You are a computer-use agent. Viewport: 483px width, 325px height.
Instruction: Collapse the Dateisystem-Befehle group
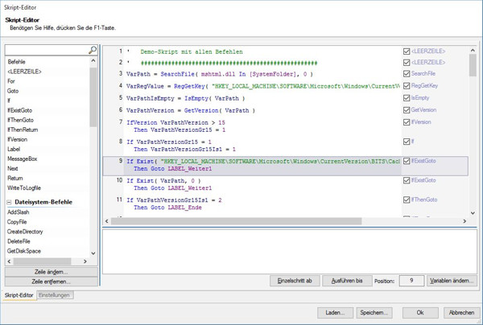[9, 202]
